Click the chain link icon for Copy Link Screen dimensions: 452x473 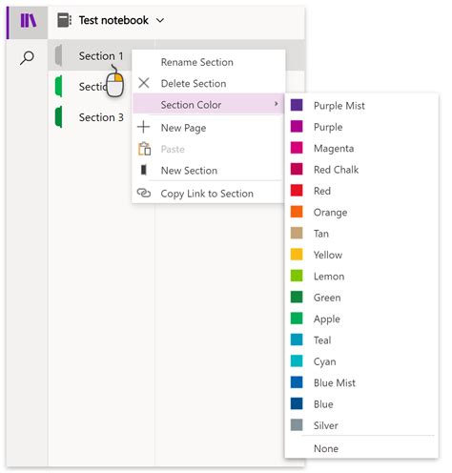(x=144, y=193)
